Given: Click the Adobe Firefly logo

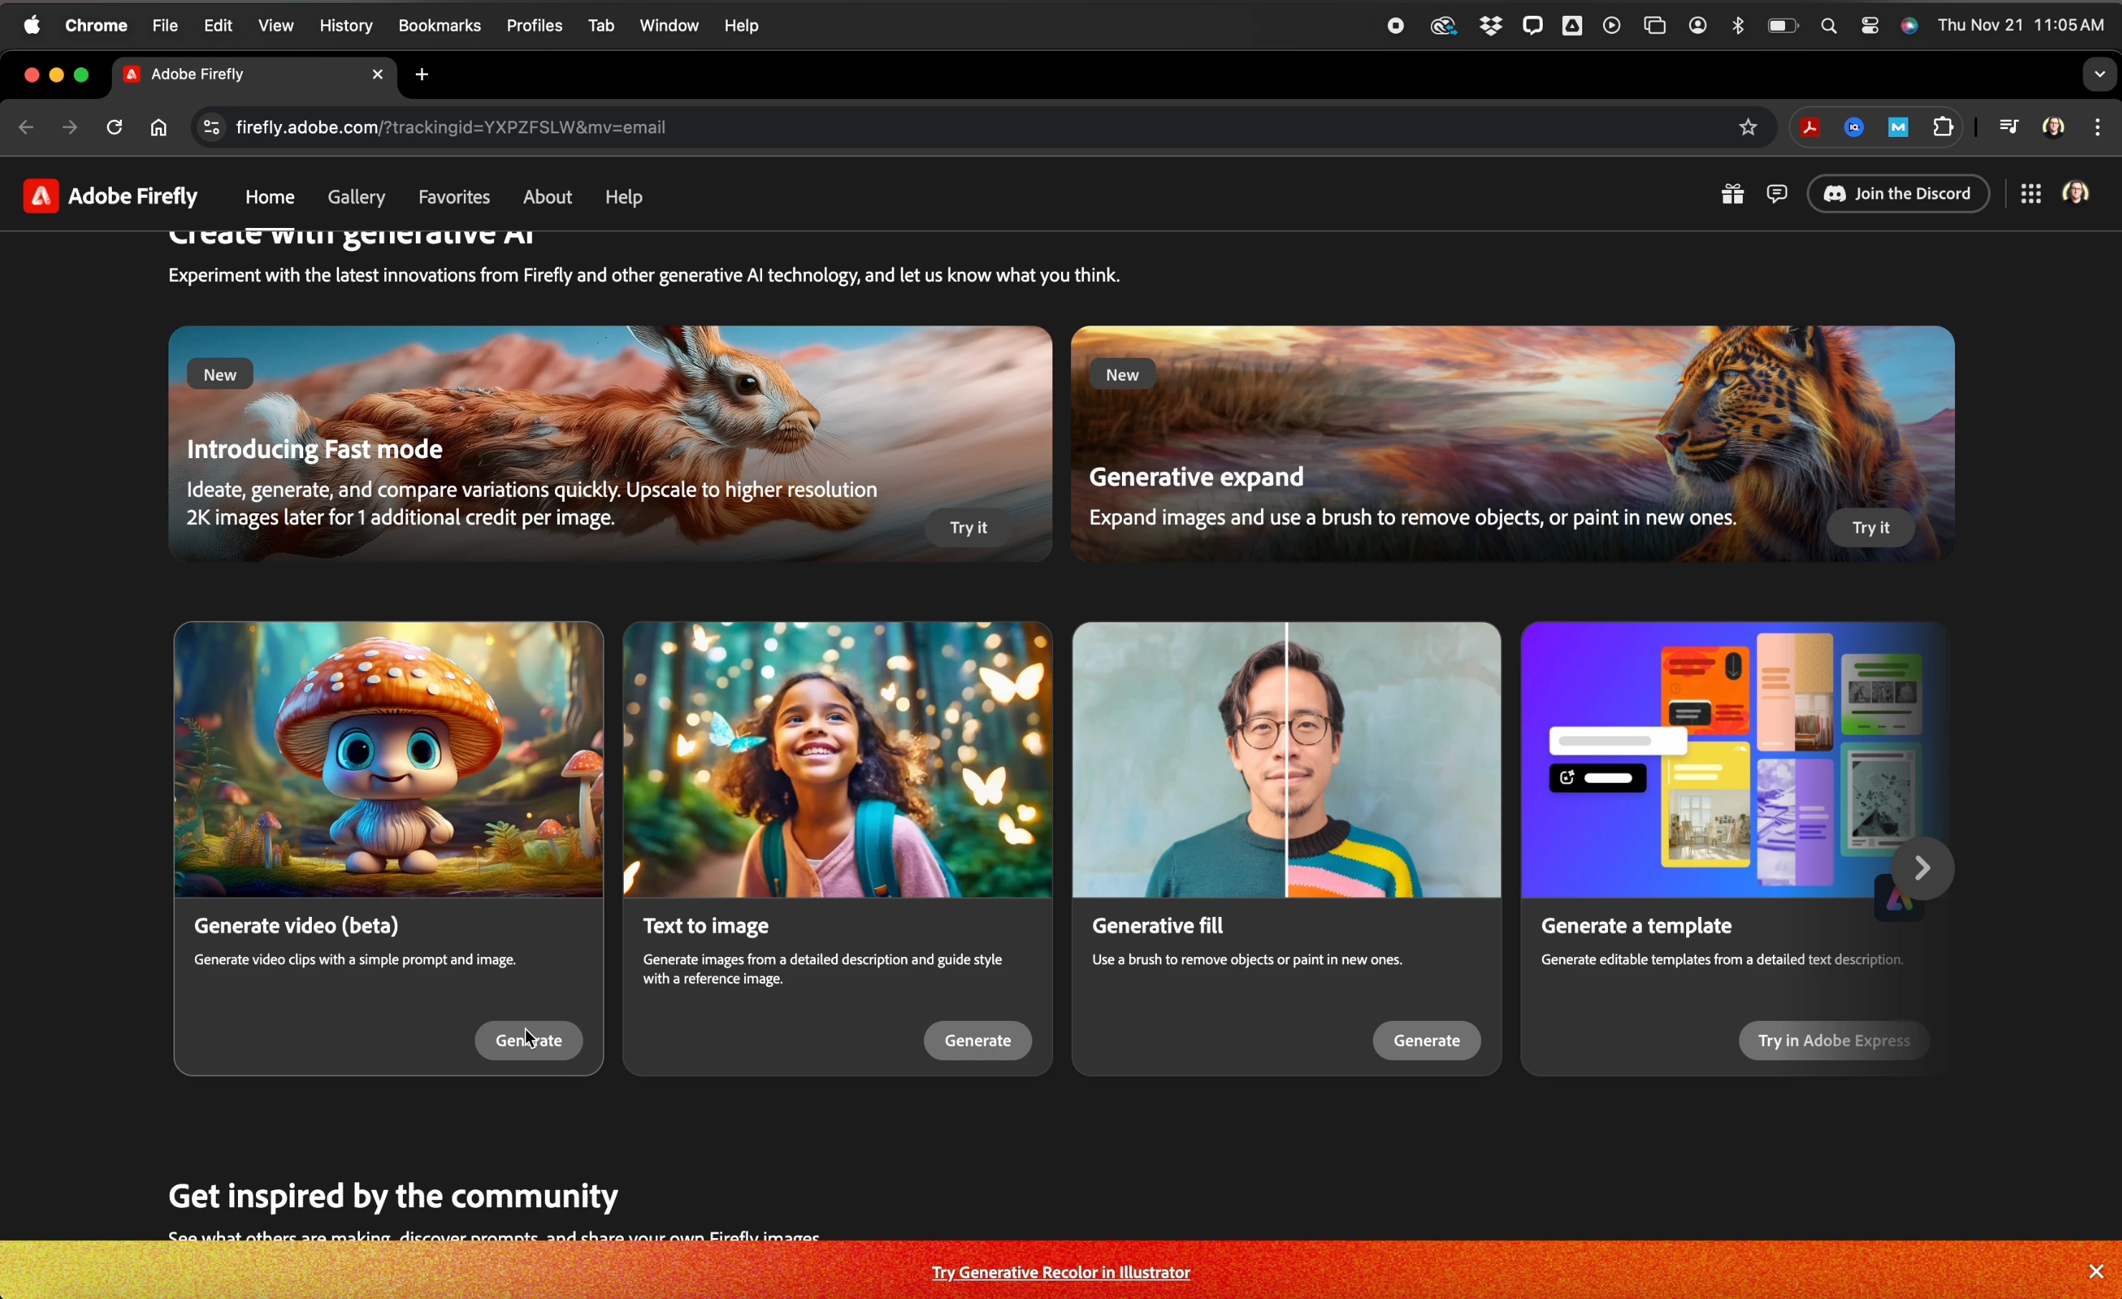Looking at the screenshot, I should [x=110, y=196].
